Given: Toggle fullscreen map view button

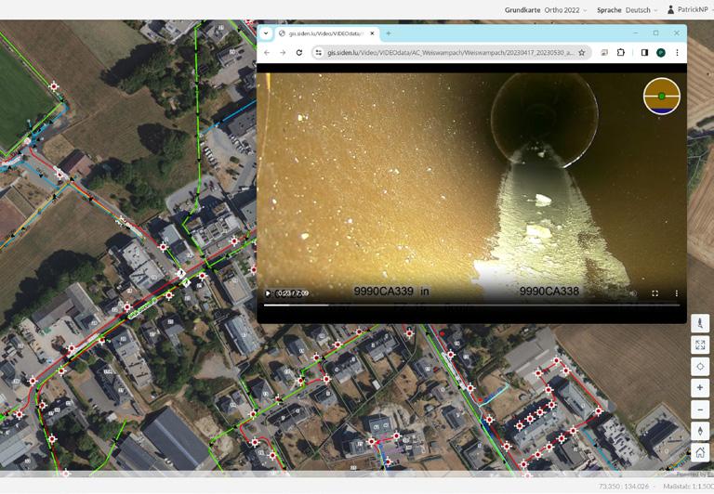Looking at the screenshot, I should tap(700, 344).
